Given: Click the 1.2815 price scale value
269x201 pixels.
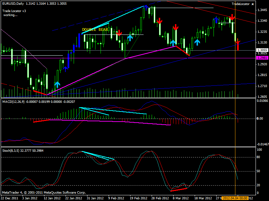Looking at the screenshot, I should coord(262,75).
